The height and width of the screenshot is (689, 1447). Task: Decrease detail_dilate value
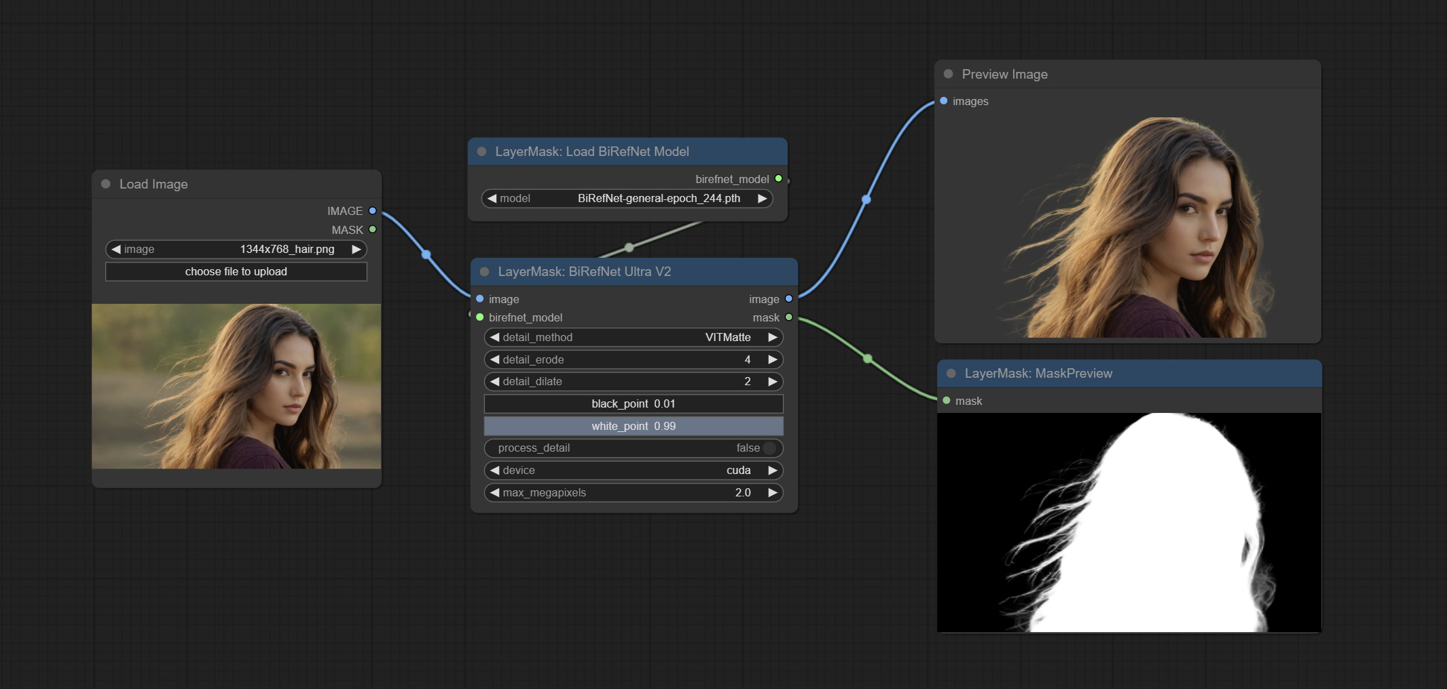coord(495,381)
